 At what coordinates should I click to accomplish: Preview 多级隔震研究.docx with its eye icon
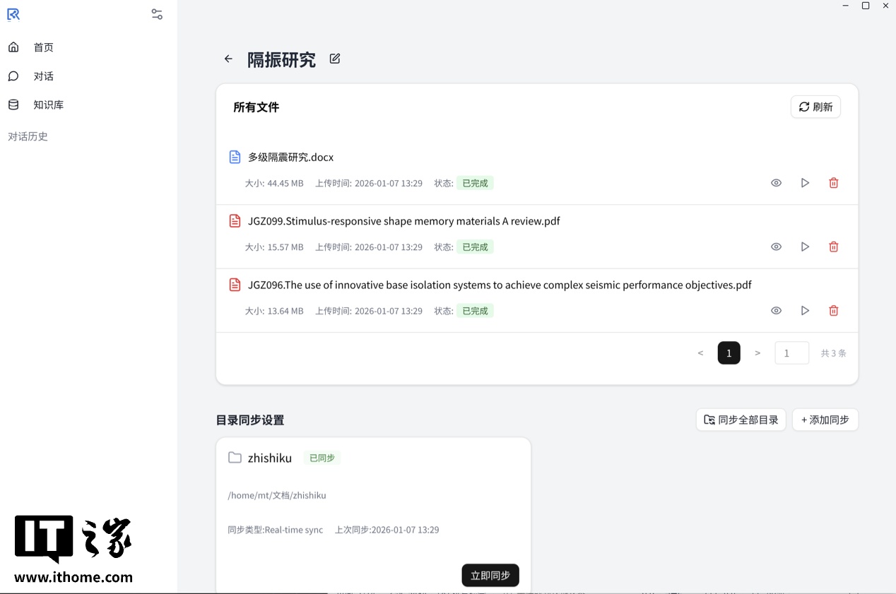pos(776,182)
